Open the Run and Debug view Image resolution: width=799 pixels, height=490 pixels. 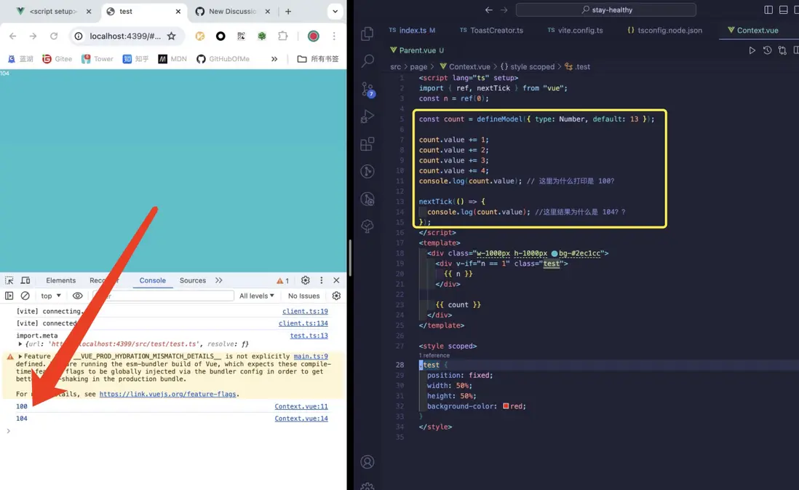367,116
